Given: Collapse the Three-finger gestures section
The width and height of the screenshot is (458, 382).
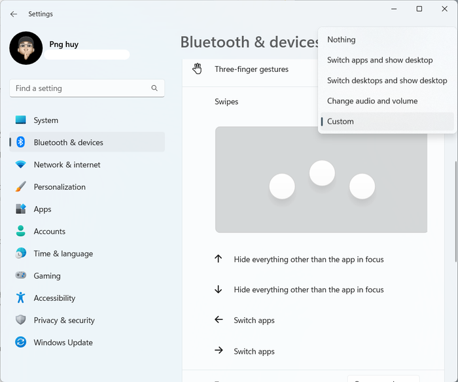Looking at the screenshot, I should pos(250,71).
